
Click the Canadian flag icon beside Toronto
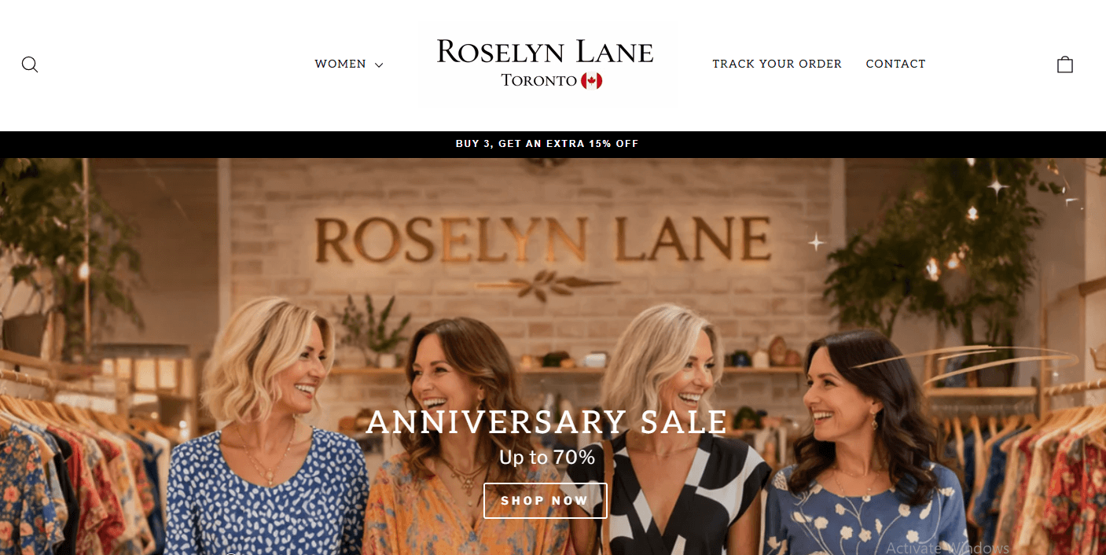[x=592, y=80]
